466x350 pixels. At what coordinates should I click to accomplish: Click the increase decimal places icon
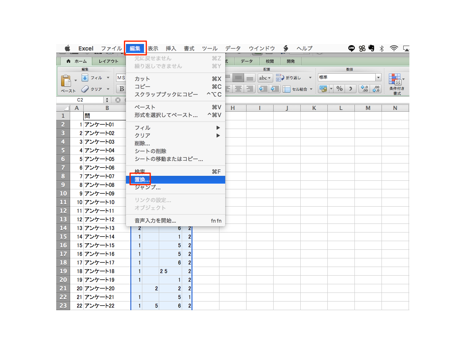point(364,89)
